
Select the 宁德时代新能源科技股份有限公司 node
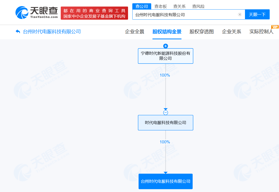165,56
